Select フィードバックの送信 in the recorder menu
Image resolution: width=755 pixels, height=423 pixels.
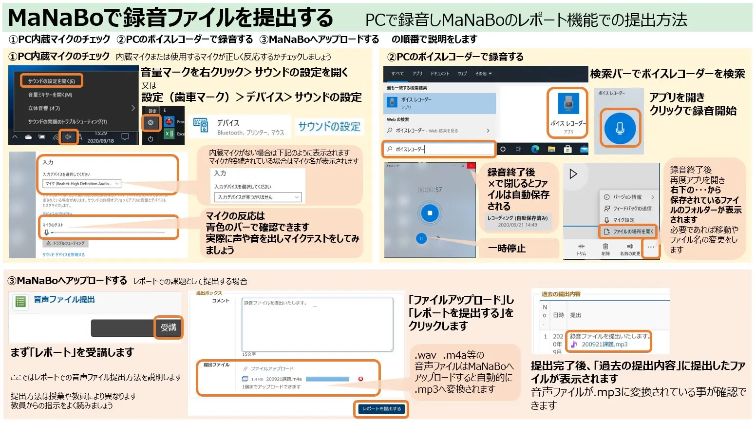point(629,209)
